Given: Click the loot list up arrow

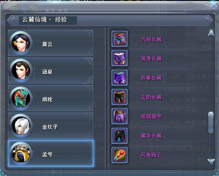Looking at the screenshot, I should (211, 33).
